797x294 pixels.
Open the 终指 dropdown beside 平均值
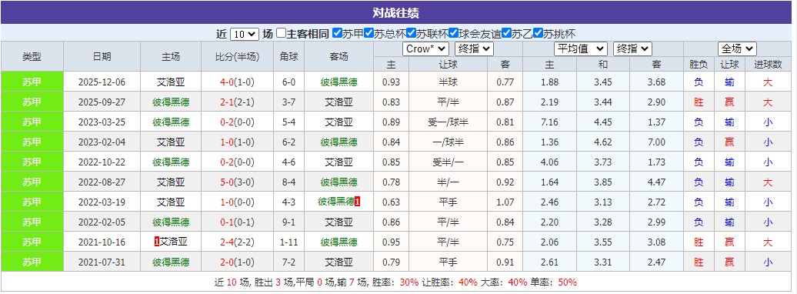pyautogui.click(x=633, y=48)
